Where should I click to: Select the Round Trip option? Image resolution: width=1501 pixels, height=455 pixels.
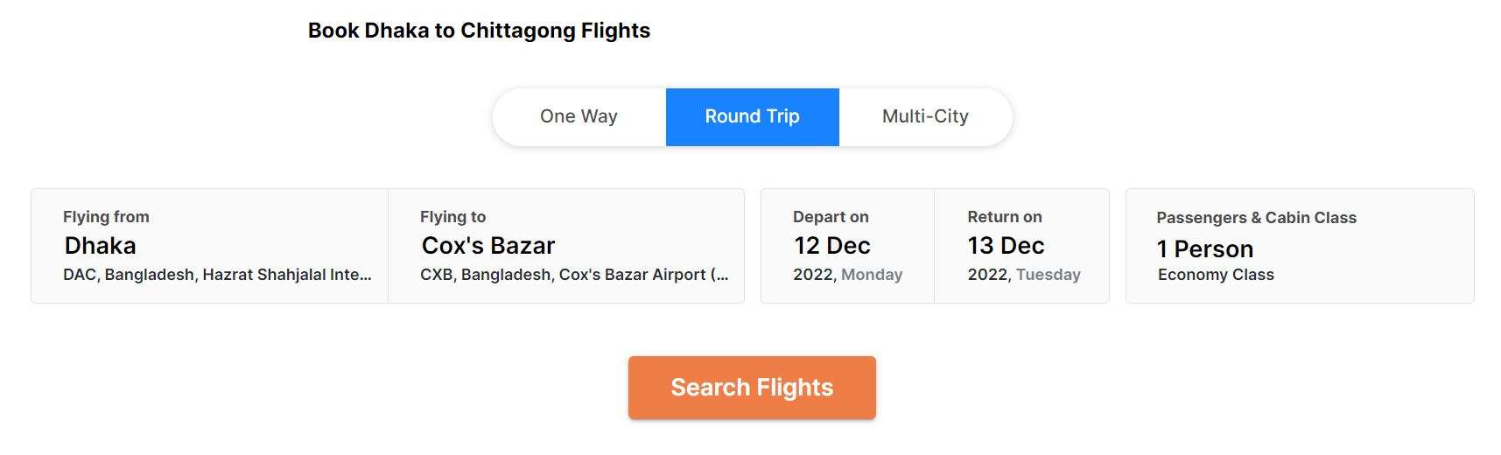coord(752,116)
